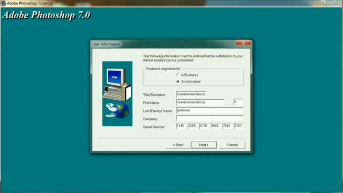The image size is (343, 193).
Task: Click the First Name input field
Action: 200,102
